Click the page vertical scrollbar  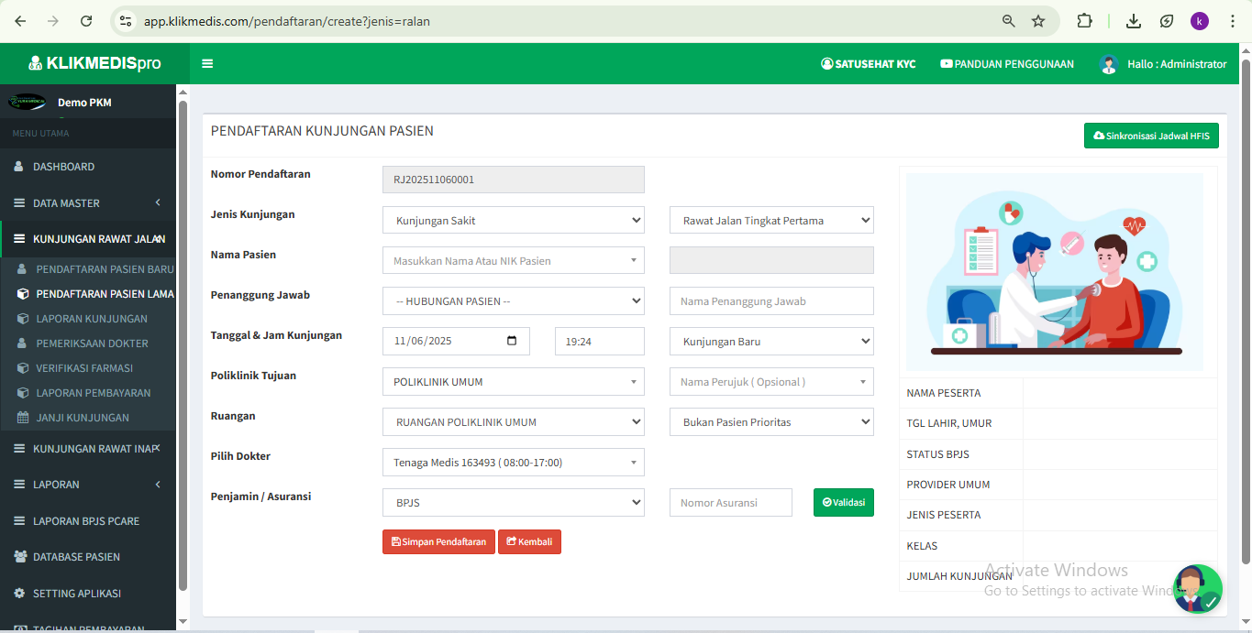(x=1246, y=311)
